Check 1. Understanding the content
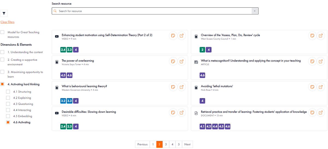 (x=2, y=52)
